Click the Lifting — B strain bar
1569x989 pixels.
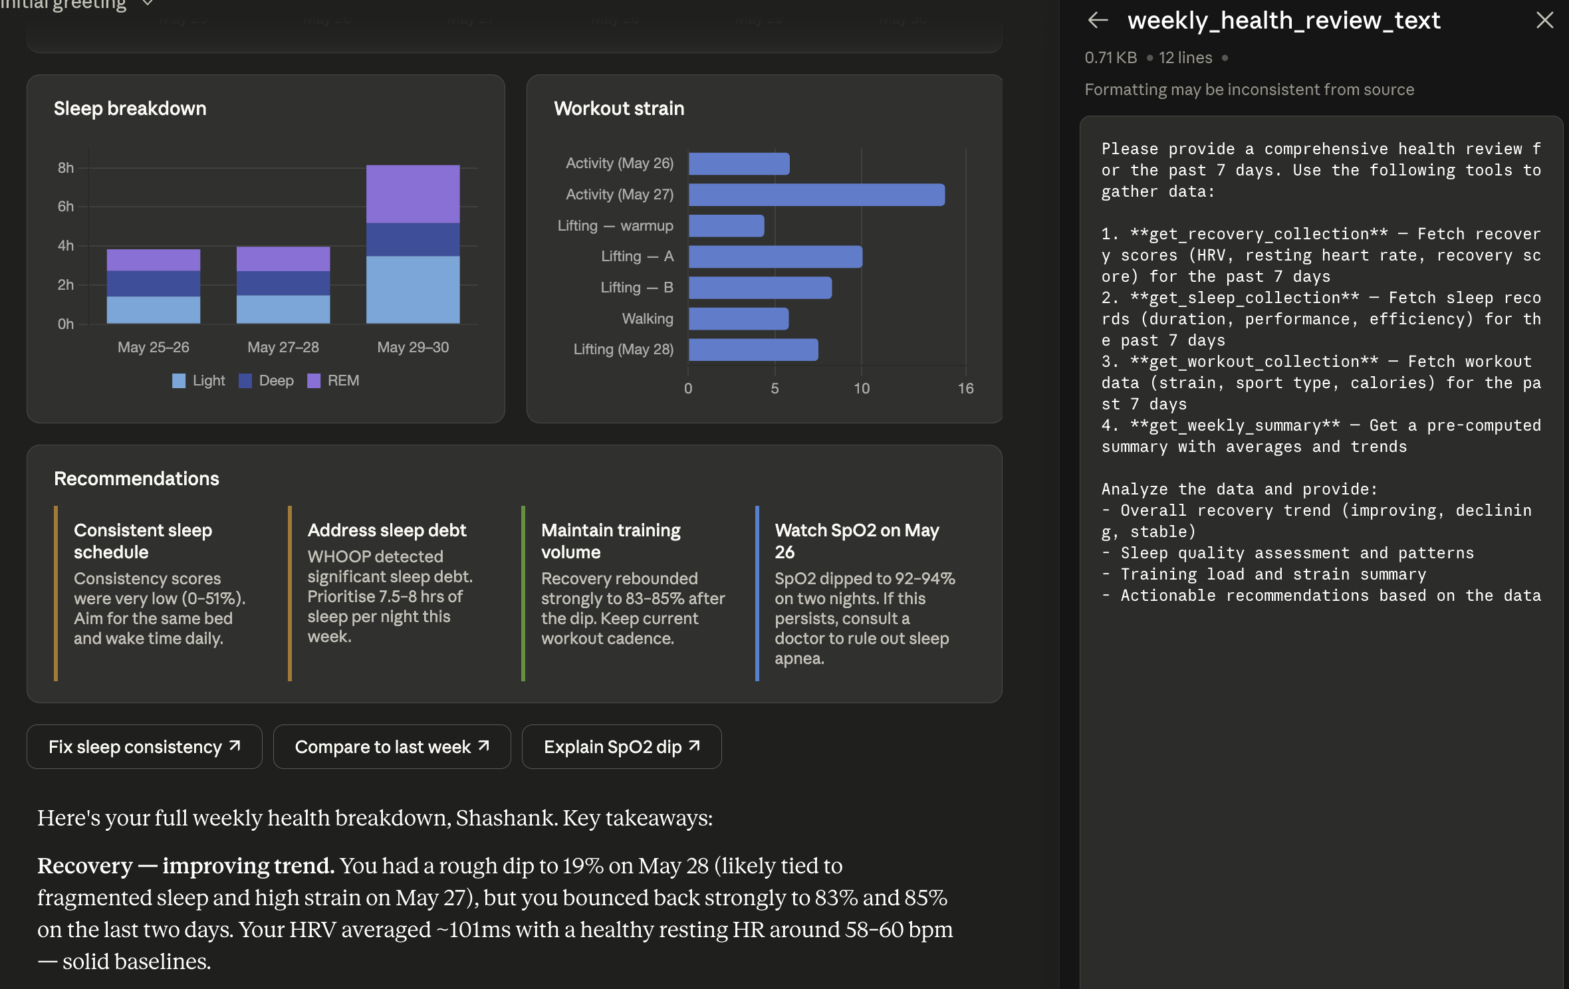[761, 288]
